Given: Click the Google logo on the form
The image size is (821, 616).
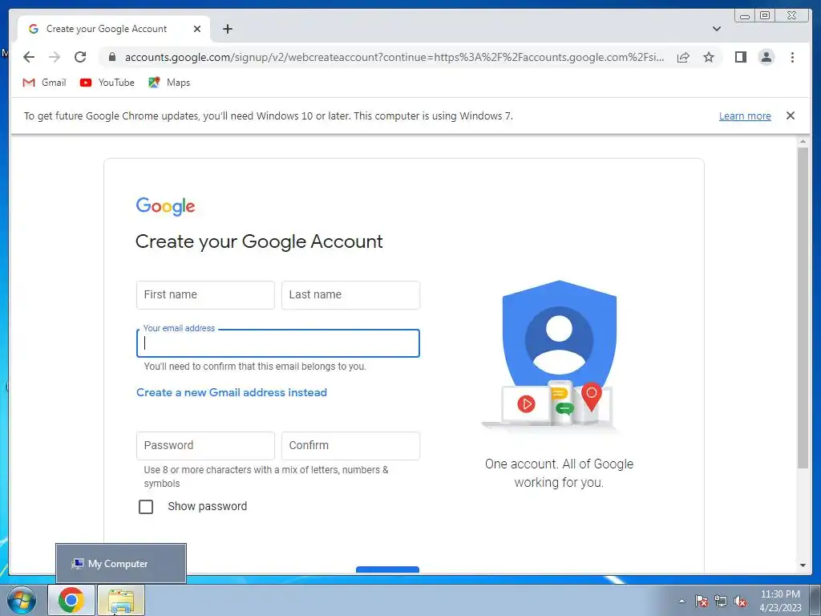Looking at the screenshot, I should point(165,206).
